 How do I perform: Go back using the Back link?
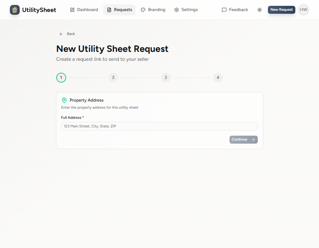[x=67, y=34]
